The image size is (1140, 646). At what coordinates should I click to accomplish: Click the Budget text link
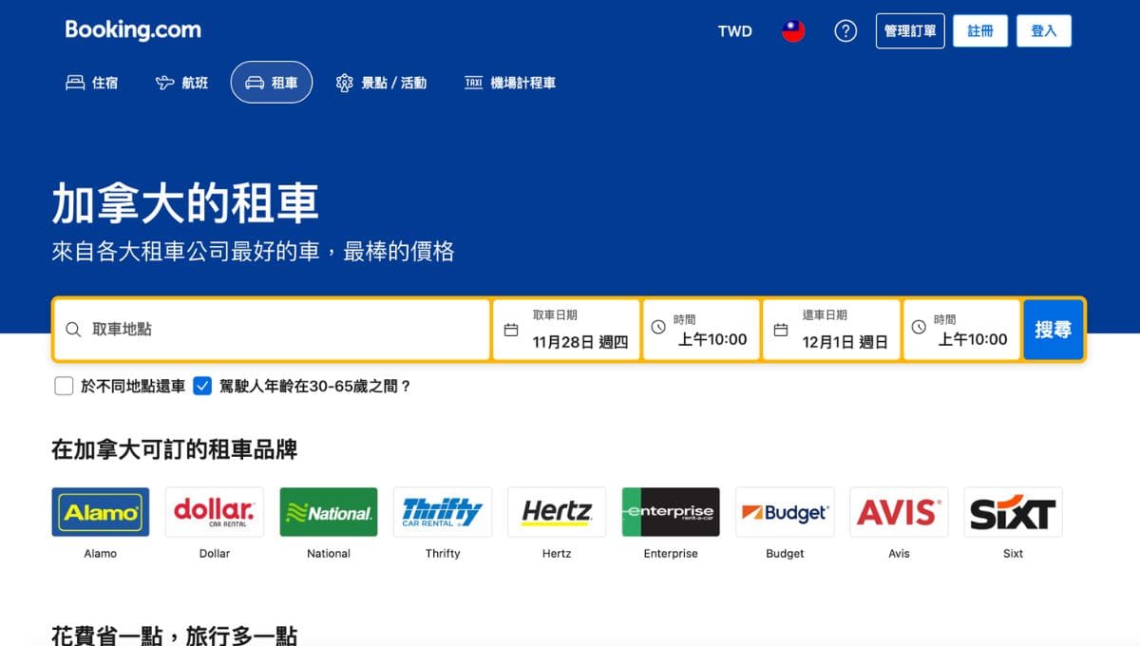[785, 553]
